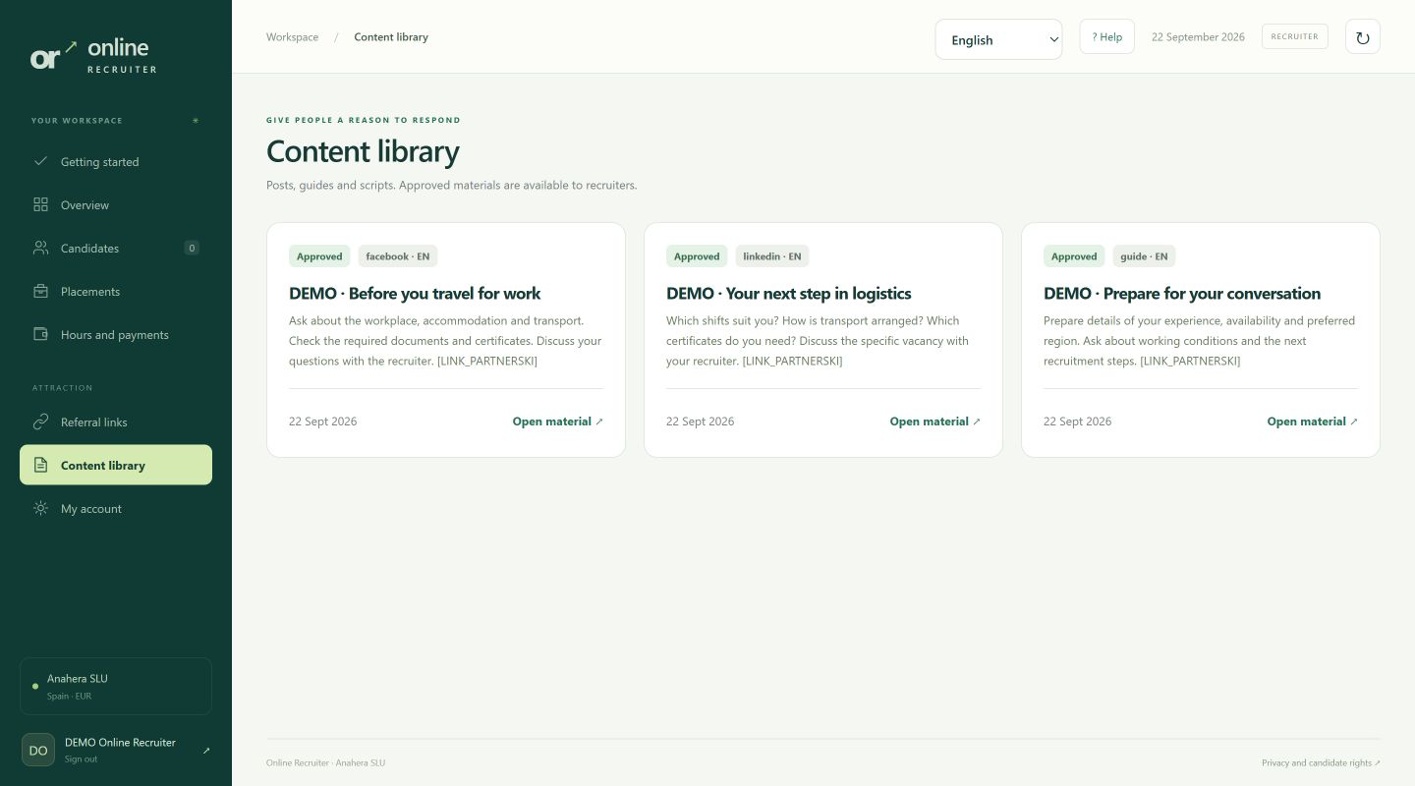Go to Content library in the sidebar
The image size is (1415, 786).
click(116, 465)
